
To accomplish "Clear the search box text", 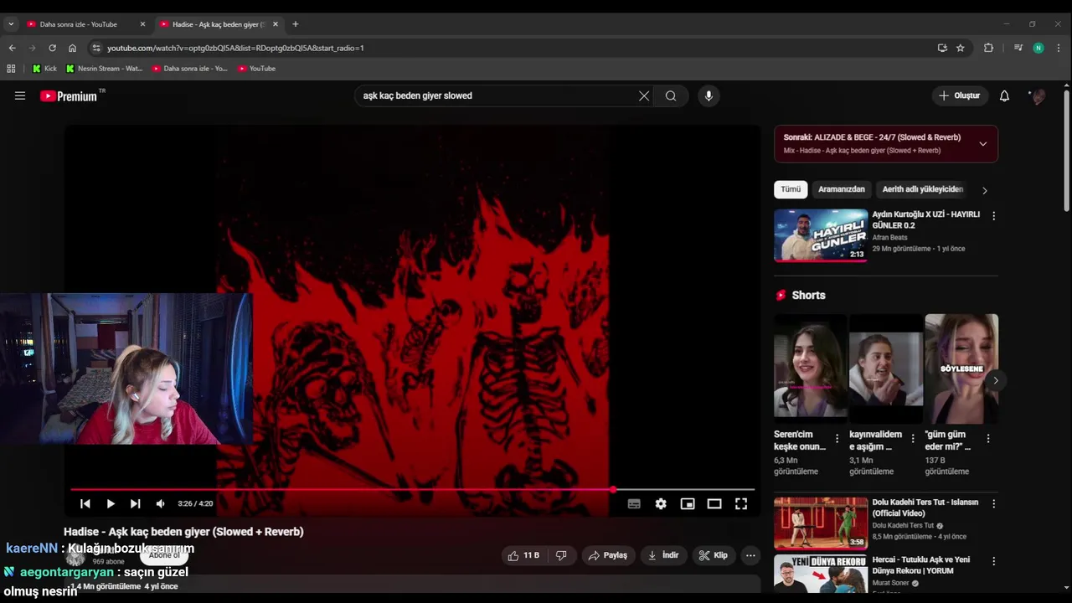I will click(x=644, y=95).
